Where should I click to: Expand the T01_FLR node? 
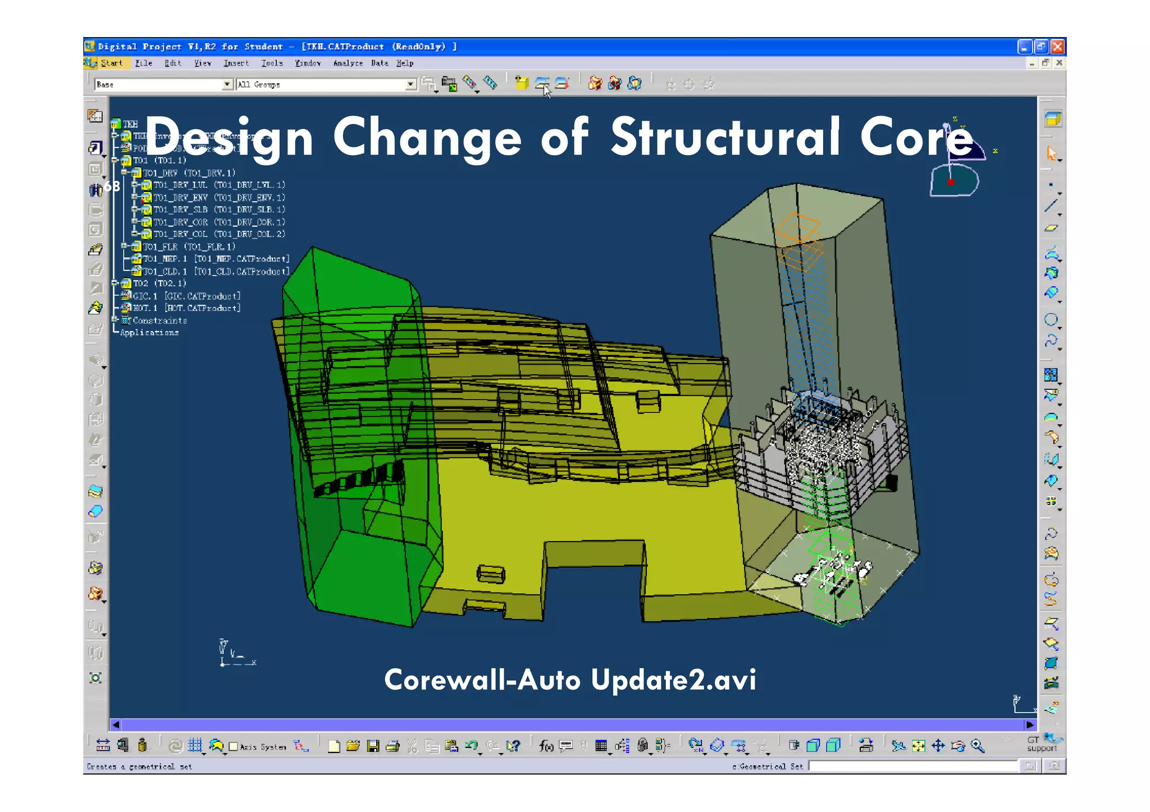125,246
